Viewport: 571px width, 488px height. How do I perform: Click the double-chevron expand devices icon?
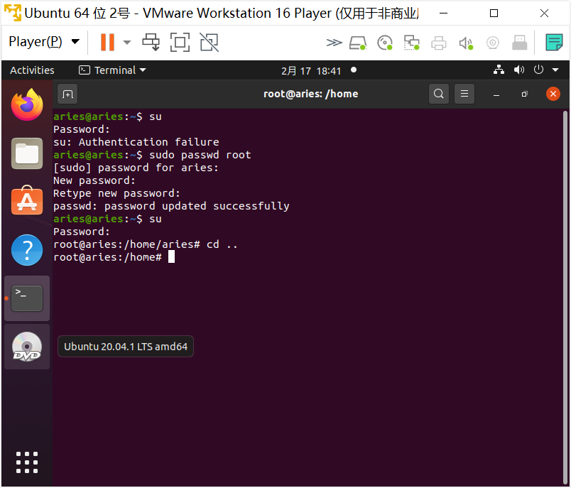(x=334, y=43)
